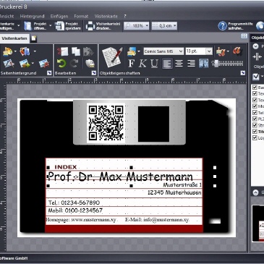Screen dimensions: 264x264
Task: Select the Prof. Dr. Max Mustermann text
Action: [121, 176]
